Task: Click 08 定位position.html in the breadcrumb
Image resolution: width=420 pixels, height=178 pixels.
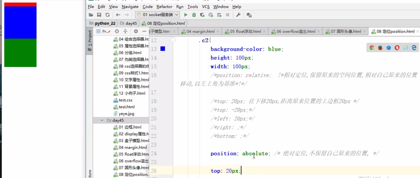Action: click(163, 23)
